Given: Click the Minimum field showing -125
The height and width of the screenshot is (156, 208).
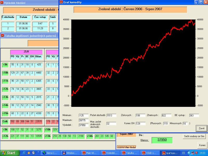Looking at the screenshot, I should (83, 115).
